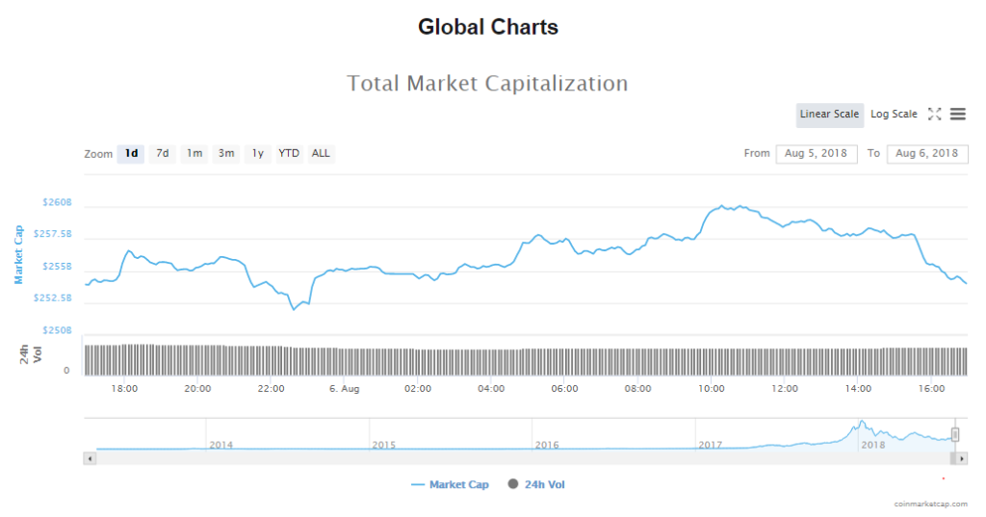Show ALL historical data range
Viewport: 986px width, 517px height.
point(321,153)
